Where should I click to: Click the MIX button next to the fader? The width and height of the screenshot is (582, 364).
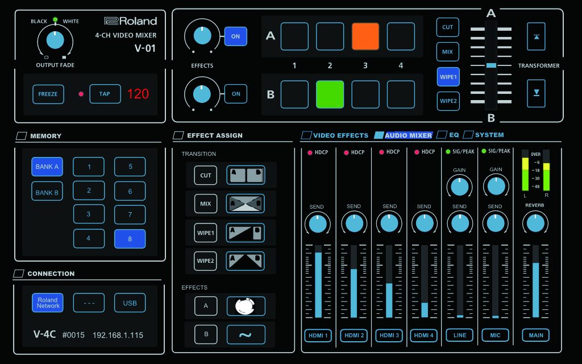(448, 52)
